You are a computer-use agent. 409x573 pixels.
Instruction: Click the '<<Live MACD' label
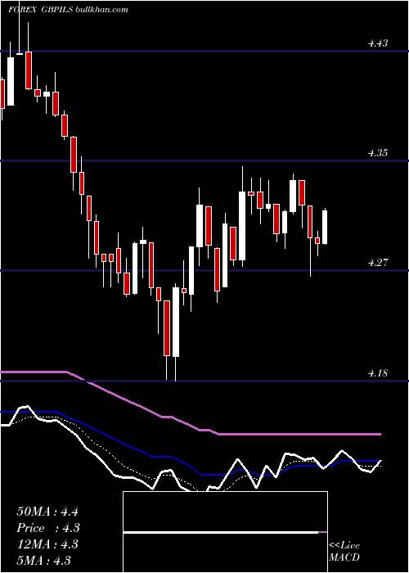pyautogui.click(x=344, y=552)
